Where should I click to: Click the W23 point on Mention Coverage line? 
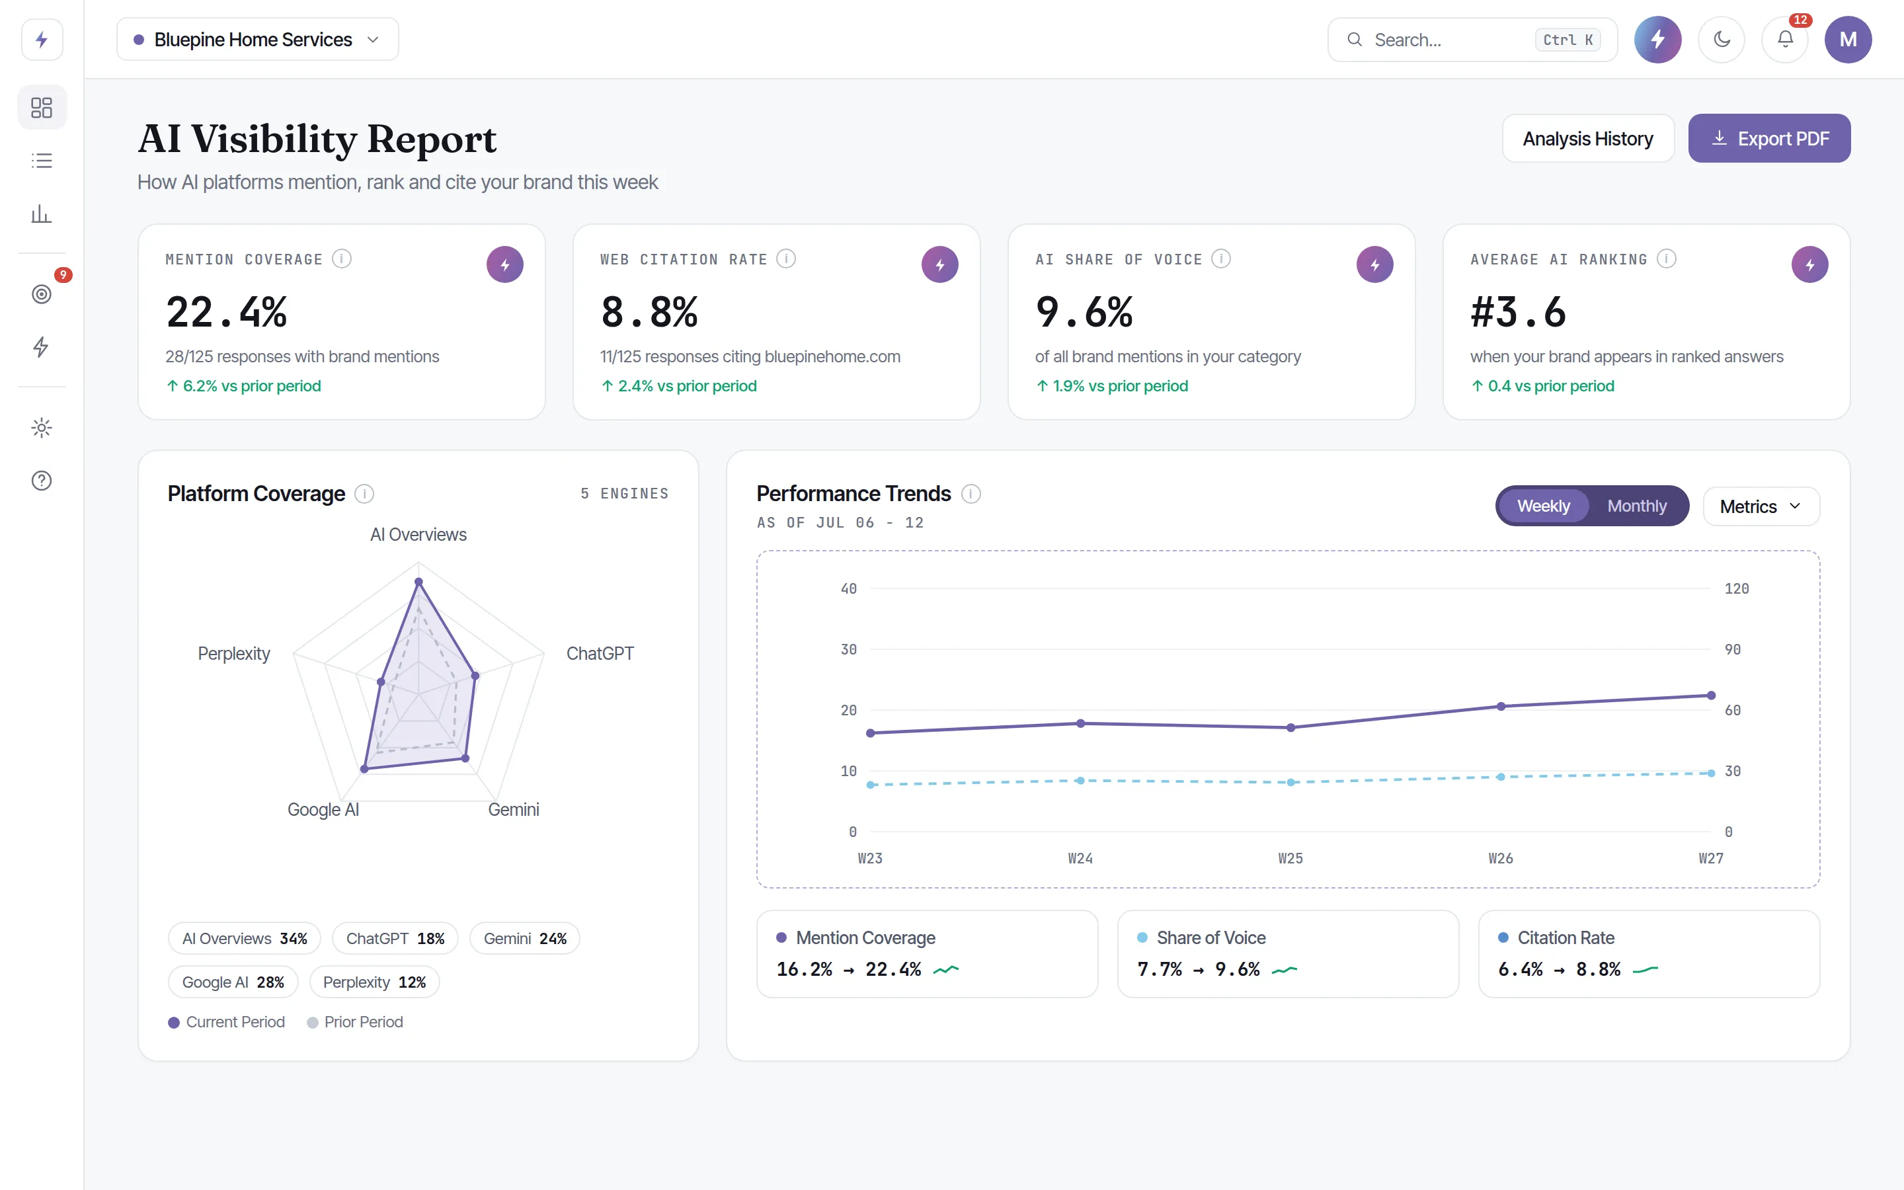pyautogui.click(x=870, y=733)
